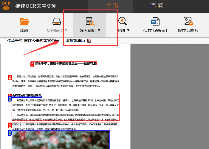Click the 从扫描仪 scanner icon
This screenshot has width=209, height=149.
(57, 21)
